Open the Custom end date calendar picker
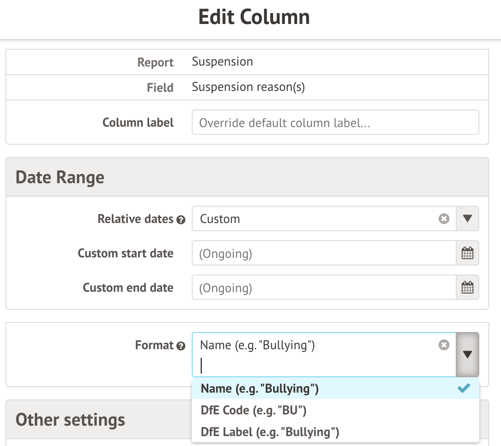 click(467, 288)
